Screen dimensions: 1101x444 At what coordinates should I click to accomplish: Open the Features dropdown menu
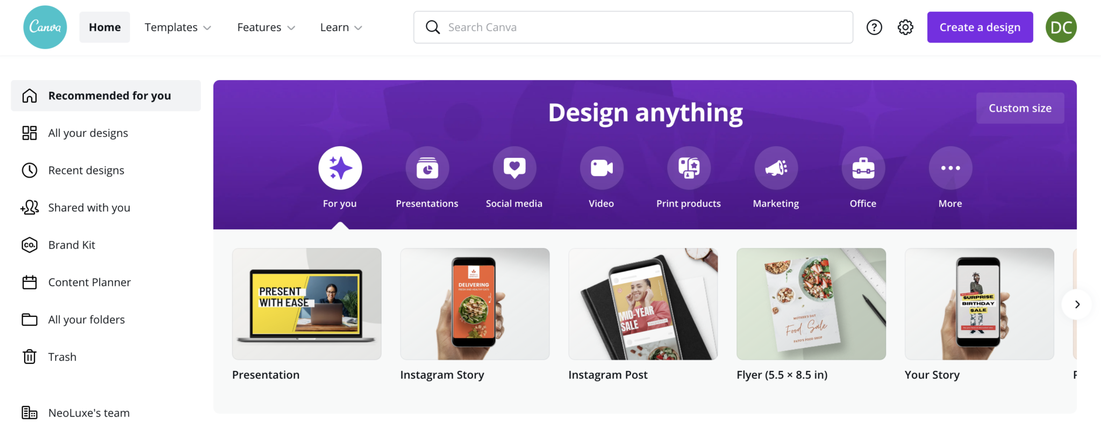pos(266,27)
